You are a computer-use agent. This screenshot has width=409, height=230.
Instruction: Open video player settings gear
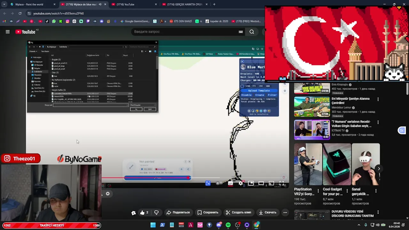coord(241,183)
